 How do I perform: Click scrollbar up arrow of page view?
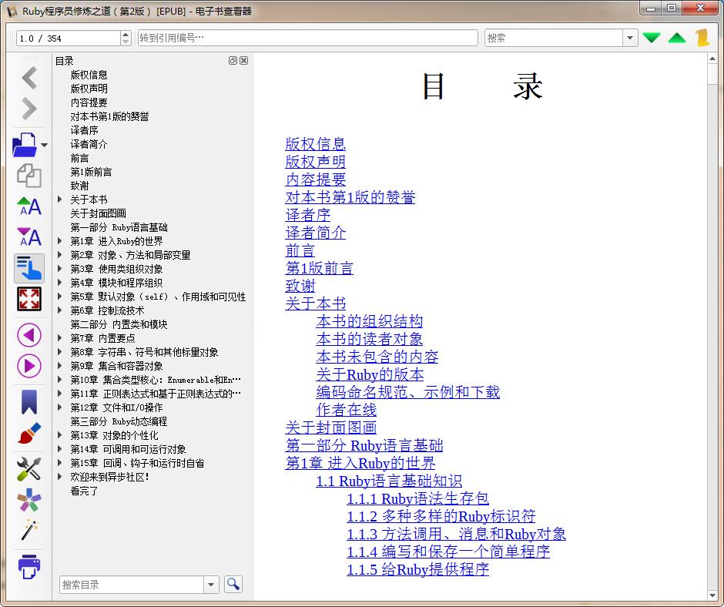[712, 59]
